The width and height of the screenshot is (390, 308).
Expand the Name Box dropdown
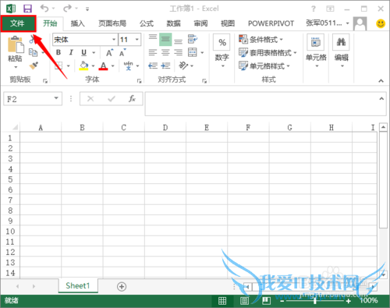(x=56, y=98)
